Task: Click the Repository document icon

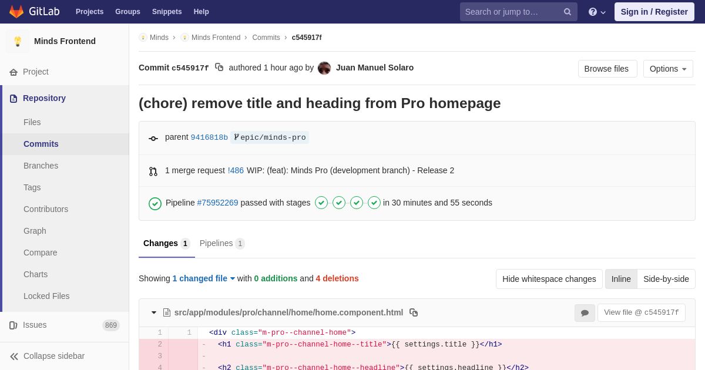Action: [14, 99]
